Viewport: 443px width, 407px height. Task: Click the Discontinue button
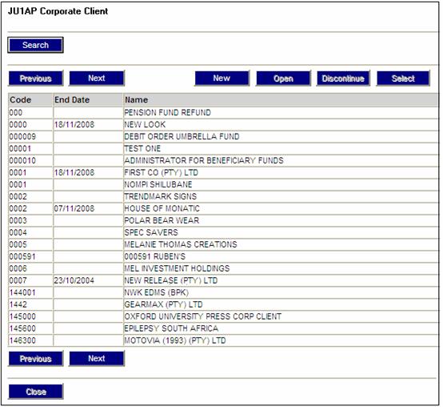(343, 79)
